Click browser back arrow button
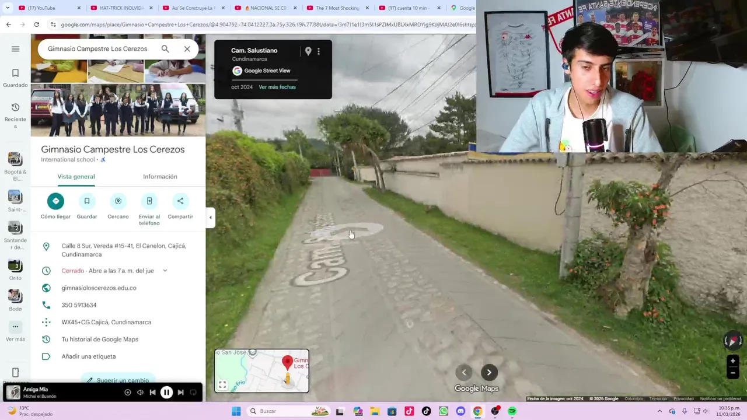Image resolution: width=747 pixels, height=420 pixels. click(x=8, y=24)
